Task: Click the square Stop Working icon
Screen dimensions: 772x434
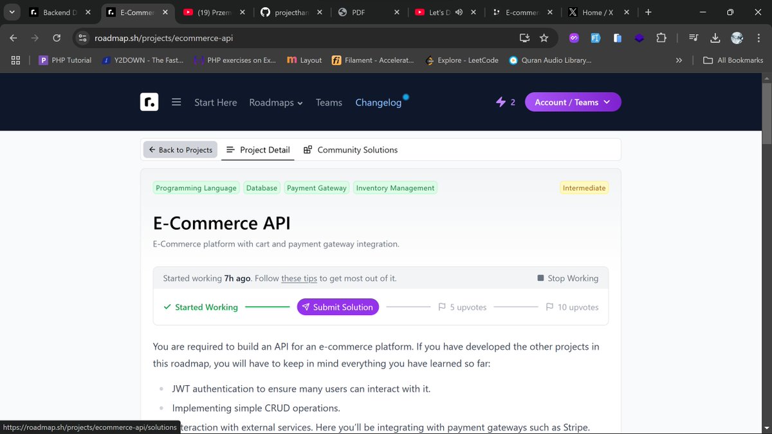Action: (540, 278)
